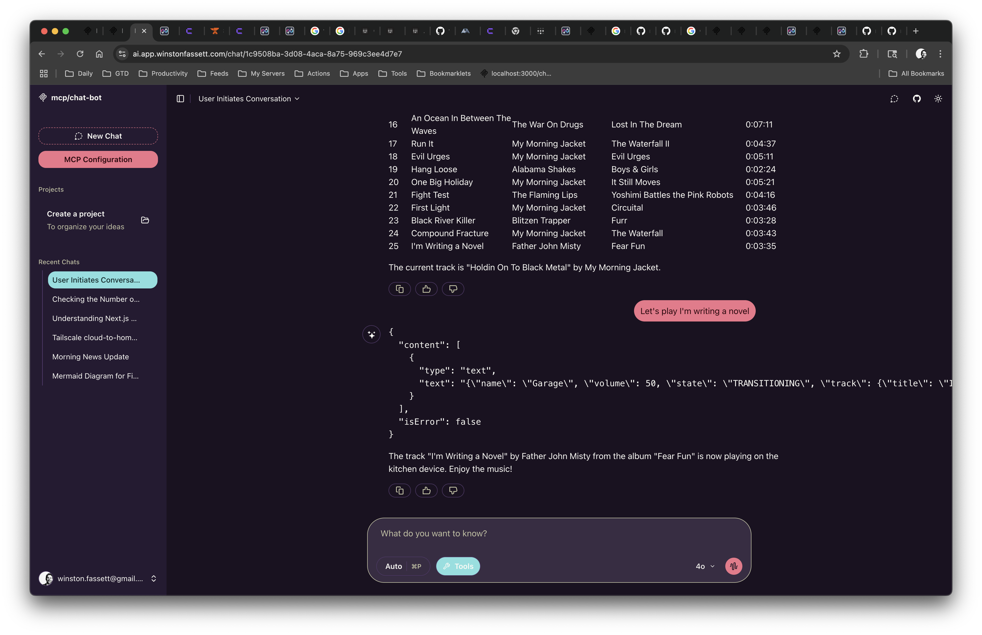Click the assistant sparkle avatar icon
This screenshot has width=982, height=635.
point(371,334)
